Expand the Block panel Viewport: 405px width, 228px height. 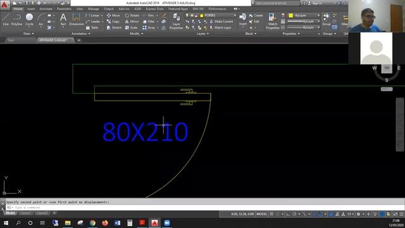251,34
